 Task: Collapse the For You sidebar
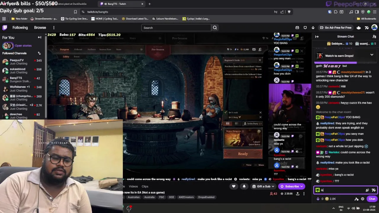39,37
